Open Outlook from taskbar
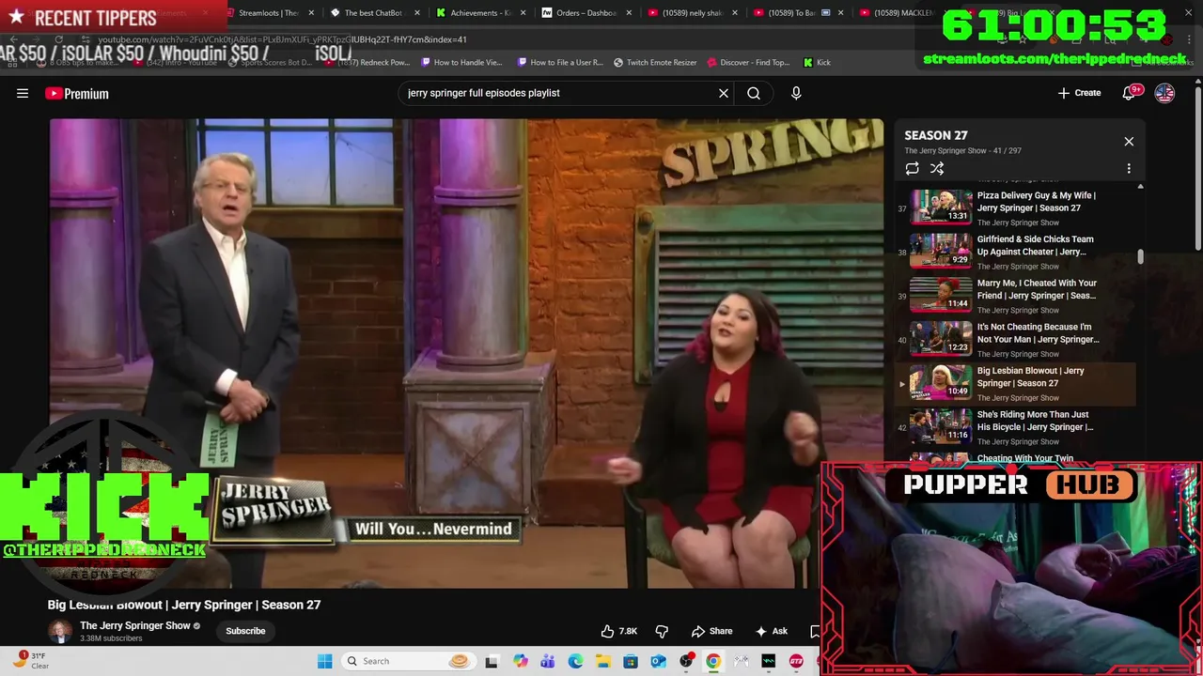Image resolution: width=1203 pixels, height=676 pixels. (658, 661)
